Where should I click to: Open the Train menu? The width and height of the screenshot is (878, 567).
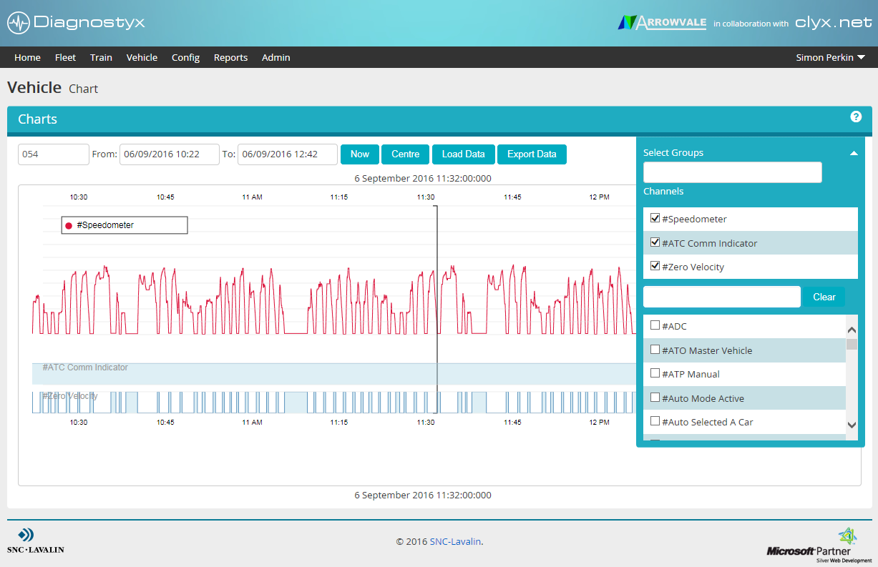point(101,57)
